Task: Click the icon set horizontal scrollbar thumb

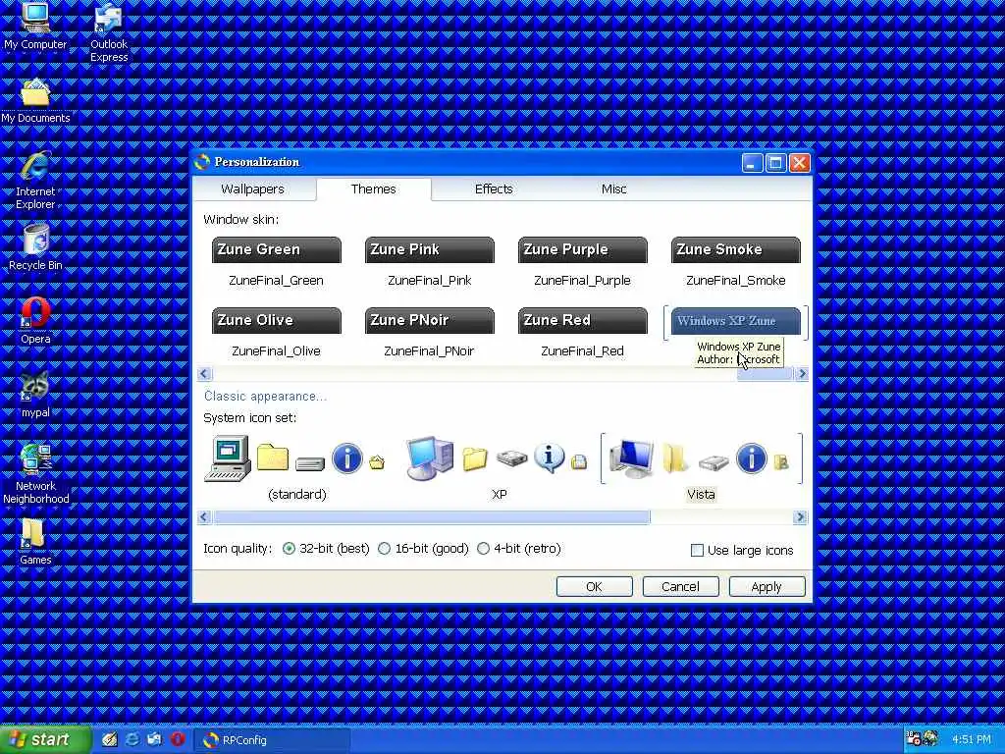Action: coord(432,516)
